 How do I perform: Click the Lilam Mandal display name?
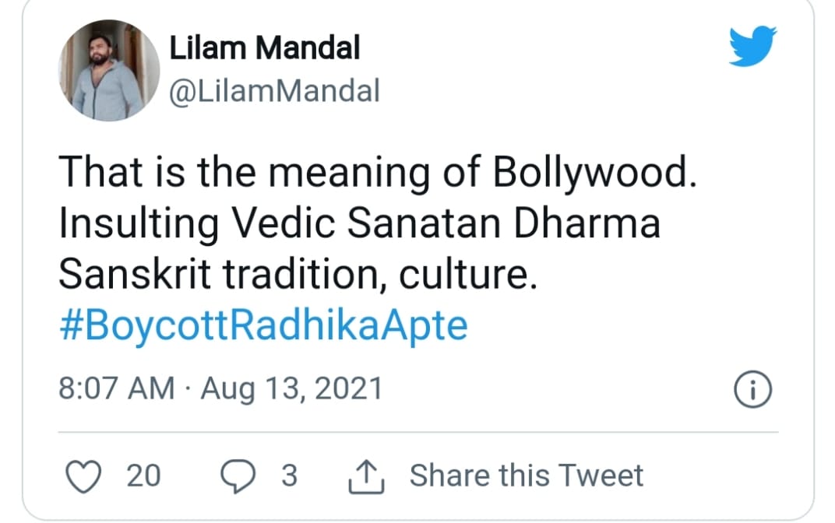coord(265,49)
